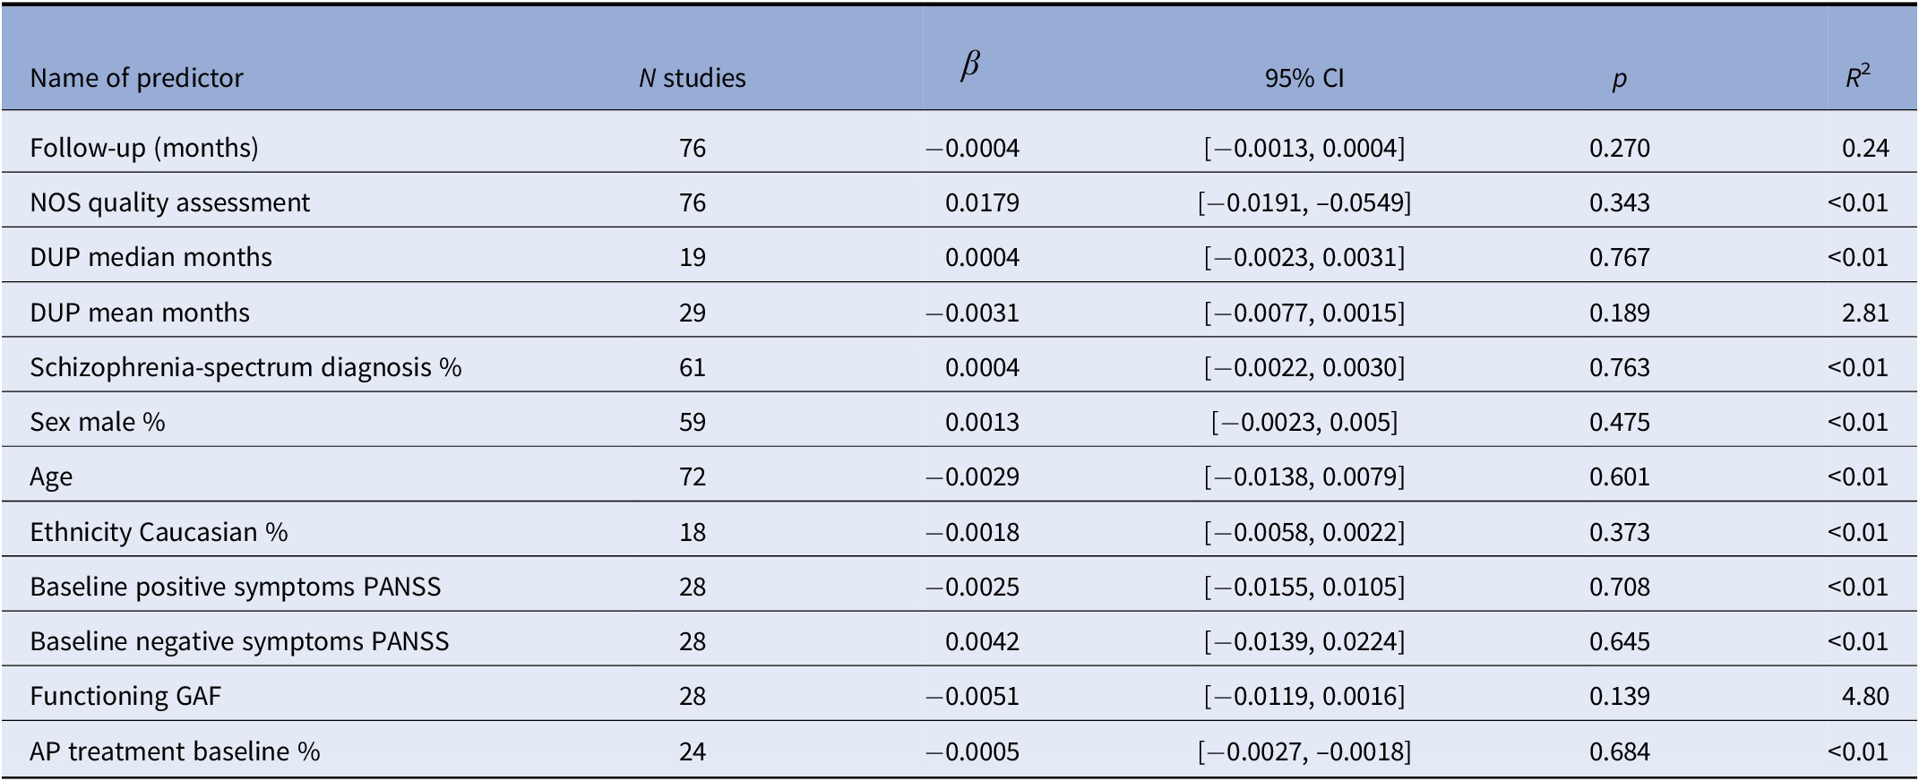The width and height of the screenshot is (1919, 781).
Task: Select the "NOS quality assessment" predictor cell
Action: tap(170, 202)
